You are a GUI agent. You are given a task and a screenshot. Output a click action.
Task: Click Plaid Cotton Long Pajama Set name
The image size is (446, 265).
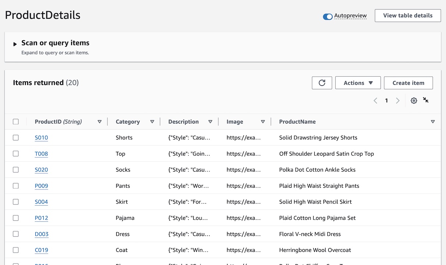(x=317, y=218)
